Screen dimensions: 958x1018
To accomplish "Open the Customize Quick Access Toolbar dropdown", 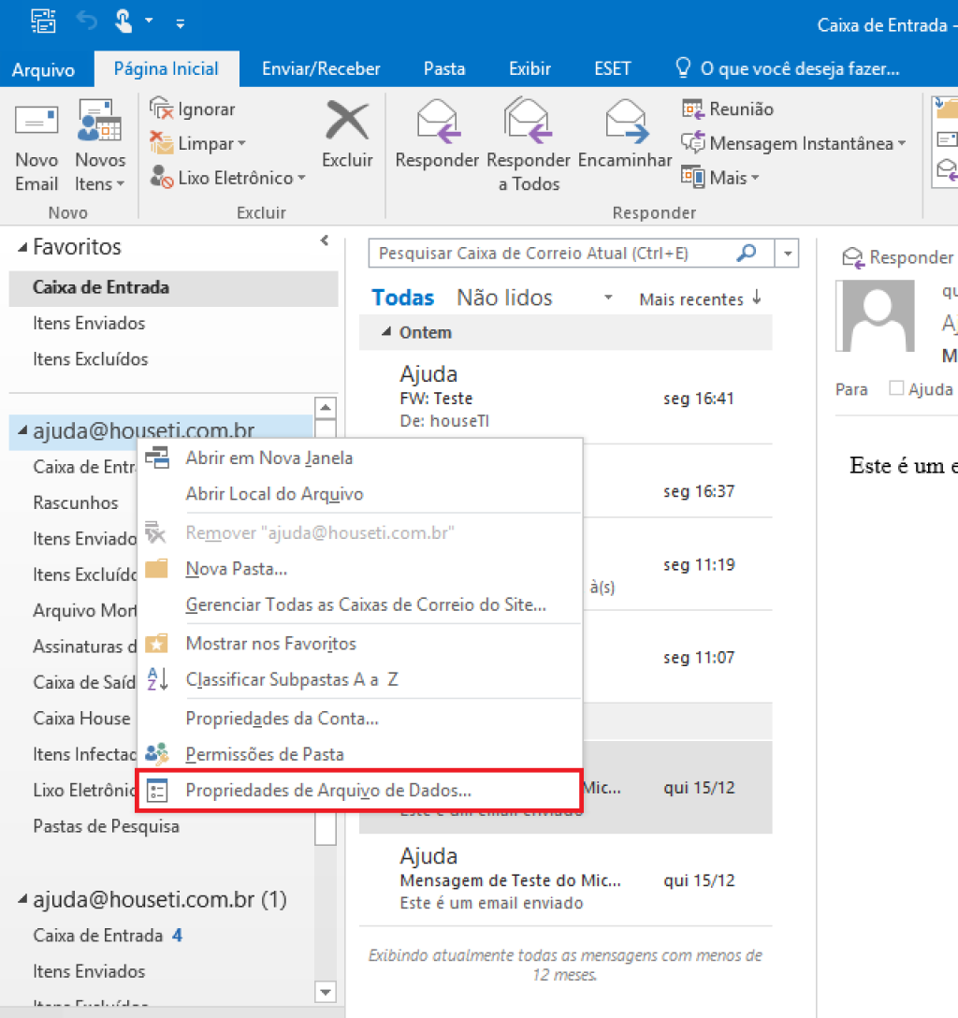I will click(x=181, y=24).
